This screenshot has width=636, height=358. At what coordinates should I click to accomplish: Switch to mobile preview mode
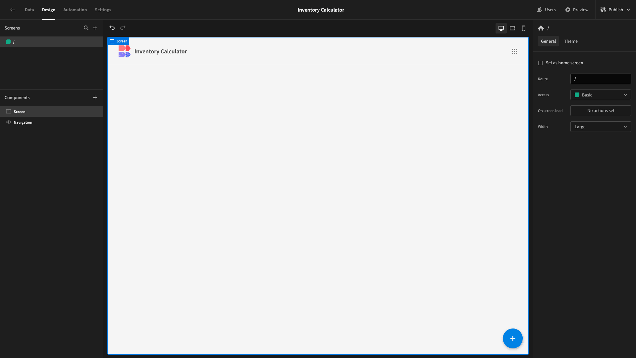click(x=524, y=28)
